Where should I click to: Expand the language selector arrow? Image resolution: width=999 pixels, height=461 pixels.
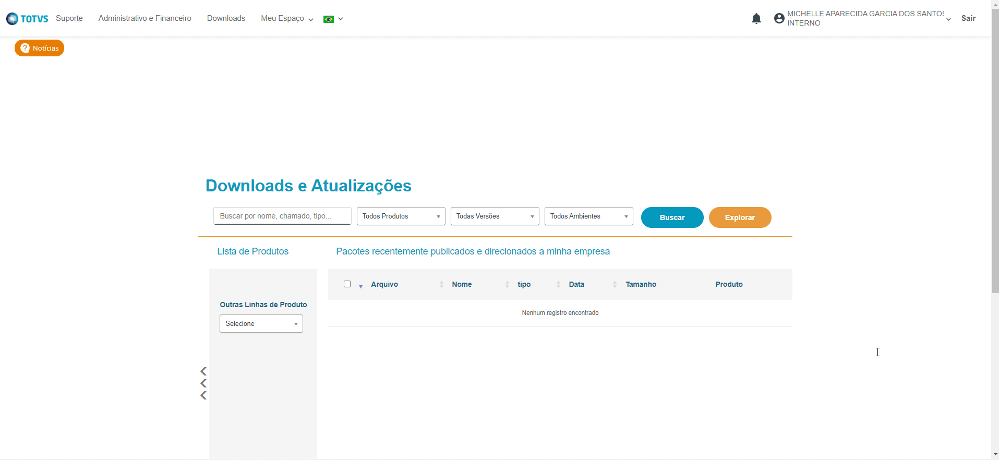pos(341,19)
